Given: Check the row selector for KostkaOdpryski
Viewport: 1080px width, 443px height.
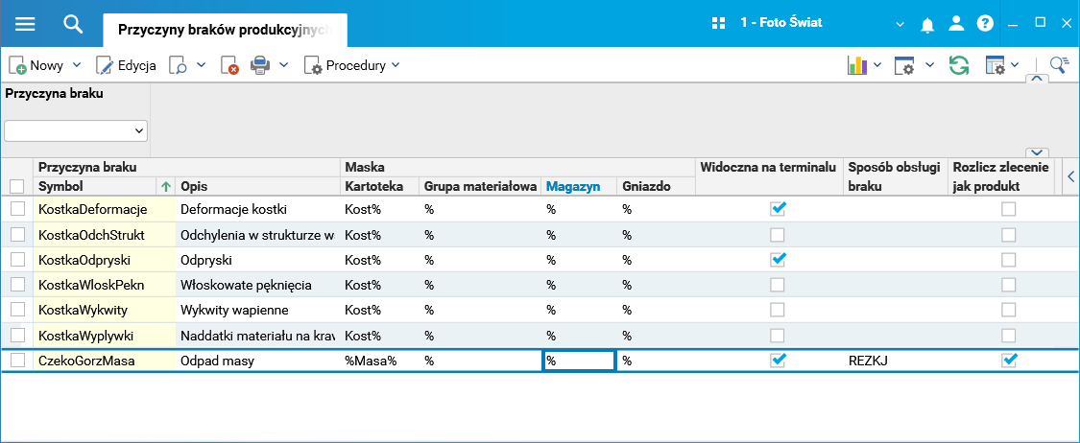Looking at the screenshot, I should (17, 259).
